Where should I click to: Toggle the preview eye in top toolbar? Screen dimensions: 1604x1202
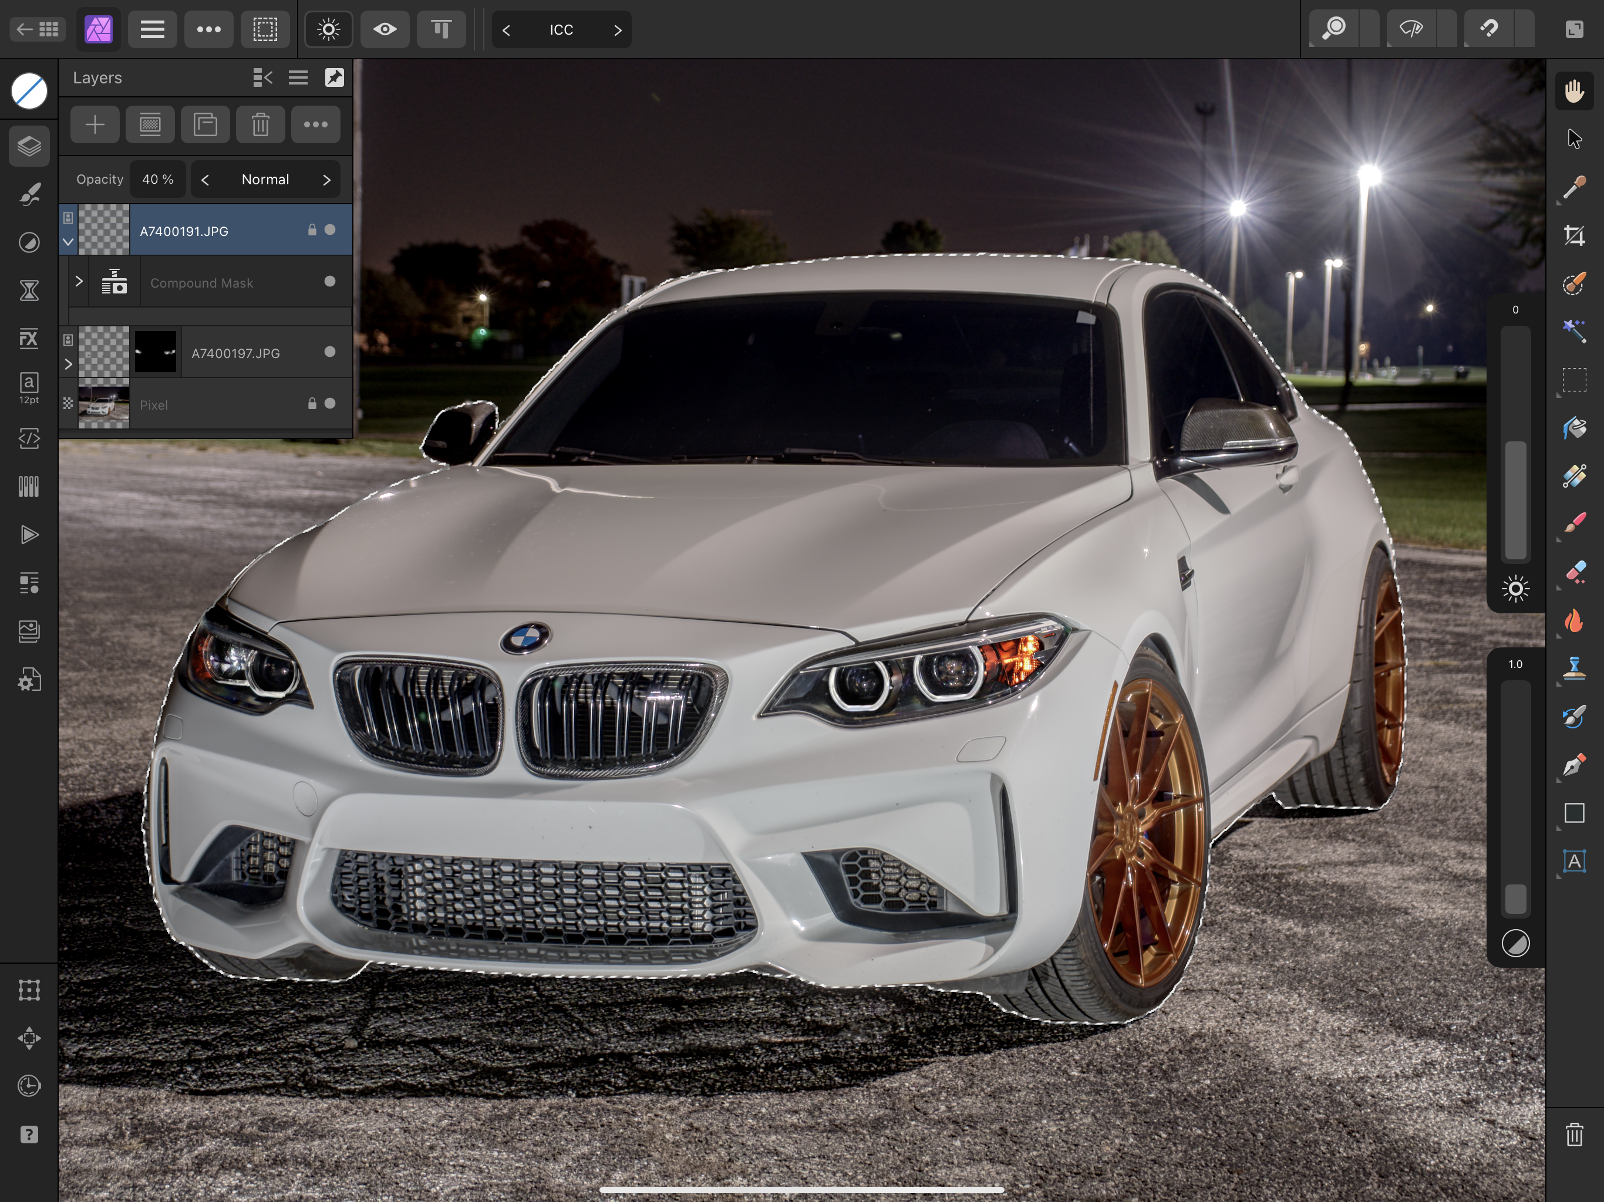(x=385, y=30)
